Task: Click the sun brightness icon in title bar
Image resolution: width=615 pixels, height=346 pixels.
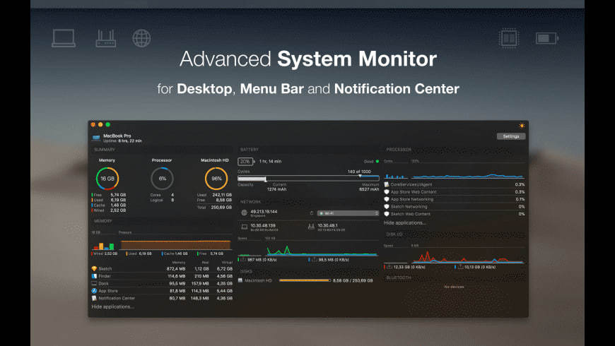Action: pyautogui.click(x=522, y=125)
